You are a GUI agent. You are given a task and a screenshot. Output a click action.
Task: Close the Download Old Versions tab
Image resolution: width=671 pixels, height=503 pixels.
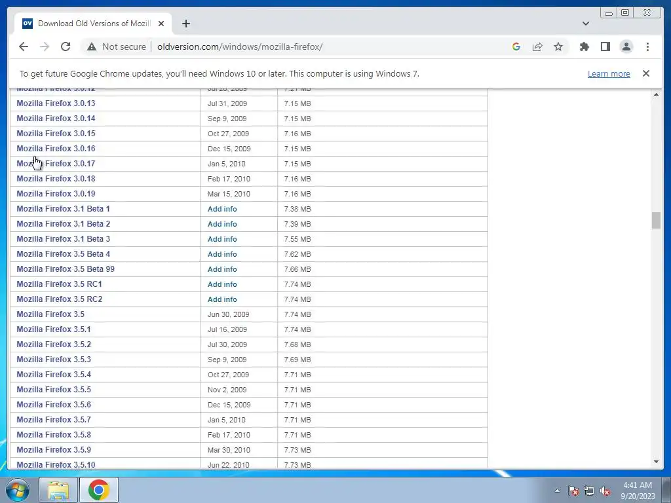[161, 24]
